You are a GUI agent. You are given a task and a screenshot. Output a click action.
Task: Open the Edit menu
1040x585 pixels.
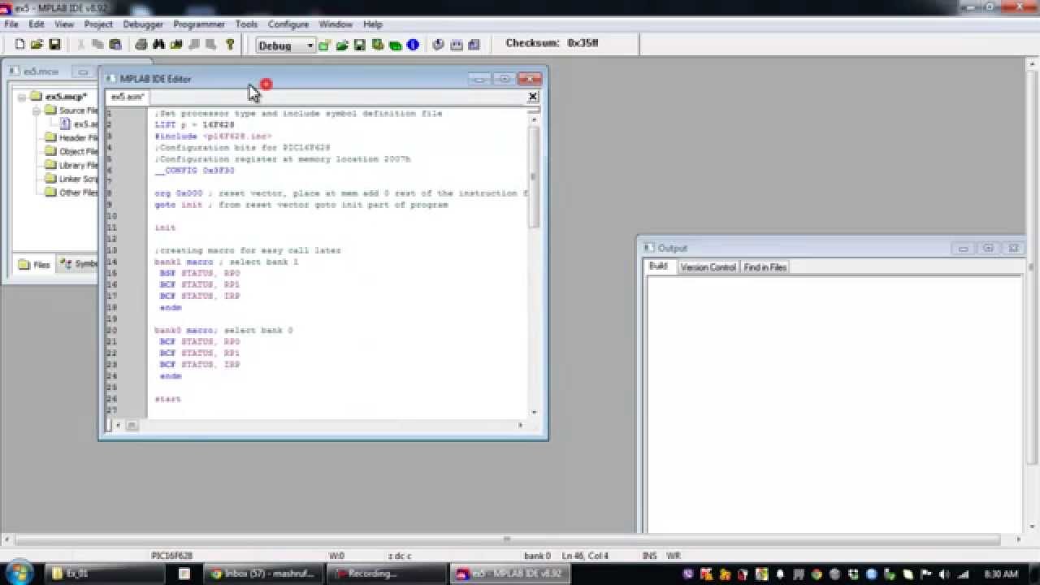pos(37,24)
